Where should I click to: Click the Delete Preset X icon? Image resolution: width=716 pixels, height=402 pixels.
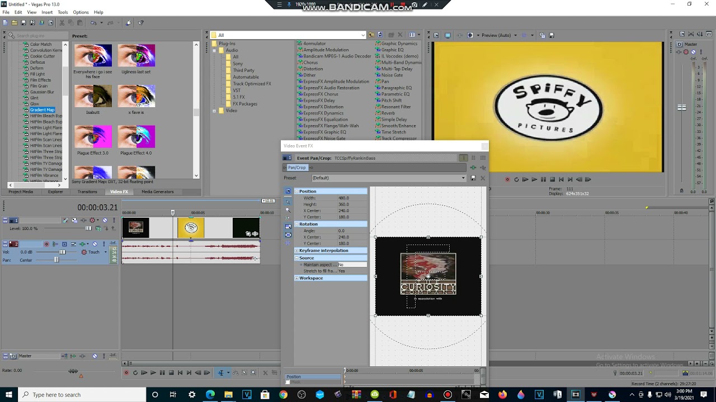pos(483,178)
